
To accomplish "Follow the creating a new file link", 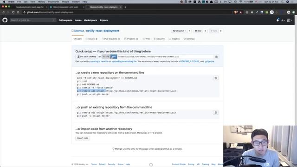I will pyautogui.click(x=99, y=62).
